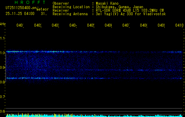Select the file name UT2511250400.pn
This screenshot has height=117, width=185.
click(21, 8)
